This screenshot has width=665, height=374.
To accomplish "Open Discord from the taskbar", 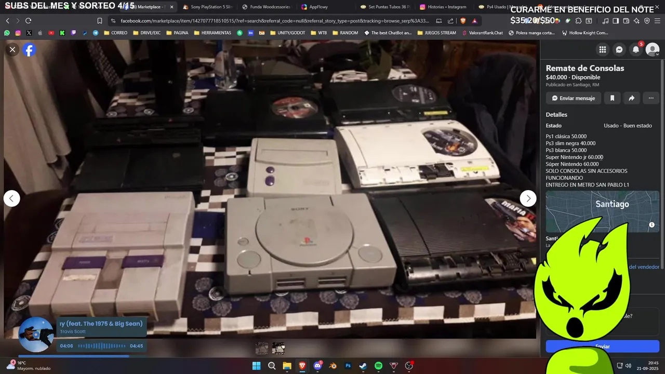I will tap(317, 366).
